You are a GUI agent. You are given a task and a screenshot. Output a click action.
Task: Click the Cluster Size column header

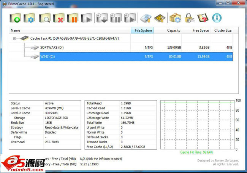coord(223,30)
